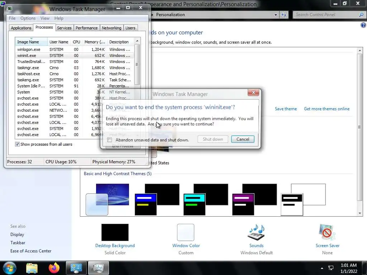Open Firefox from the taskbar

point(54,268)
